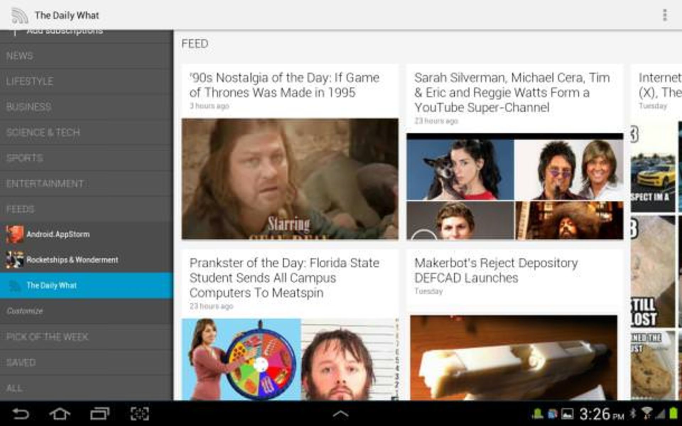This screenshot has height=426, width=682.
Task: Open the '90s Nostalgia Game of Thrones thumbnail
Action: coord(290,179)
